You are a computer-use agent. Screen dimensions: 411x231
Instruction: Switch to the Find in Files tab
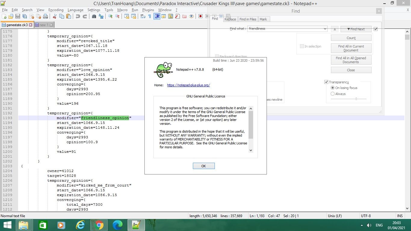point(248,19)
